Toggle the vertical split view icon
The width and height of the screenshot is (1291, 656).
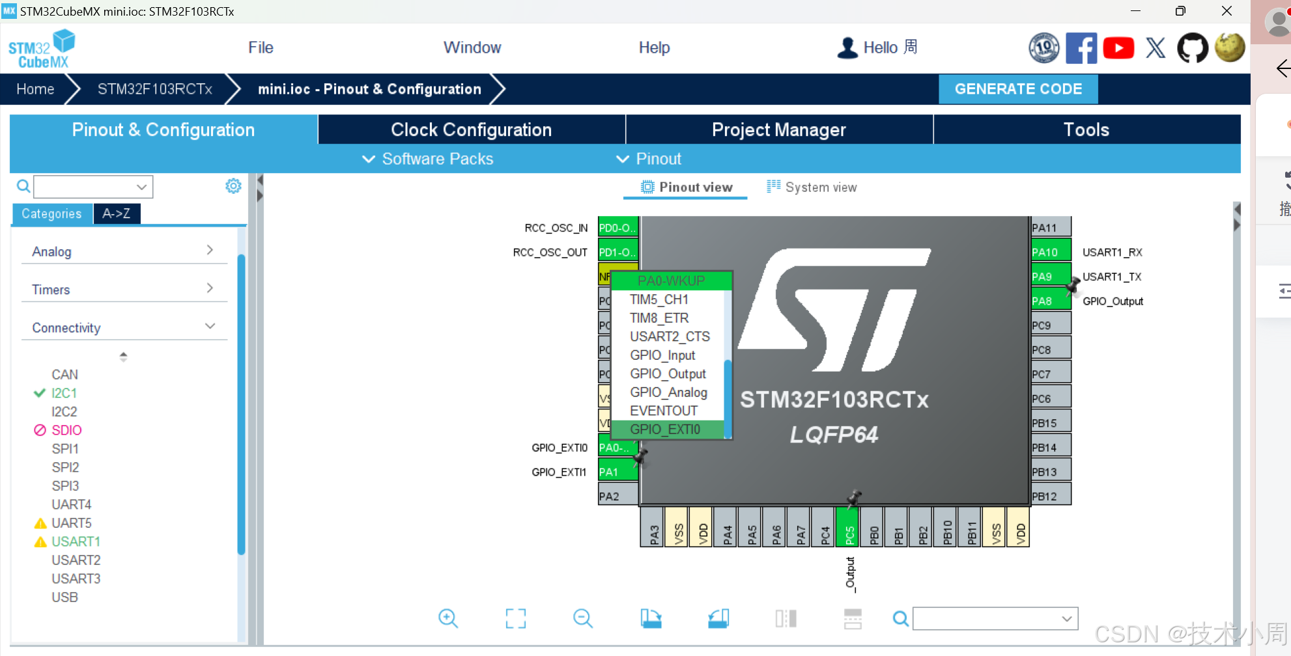tap(786, 618)
